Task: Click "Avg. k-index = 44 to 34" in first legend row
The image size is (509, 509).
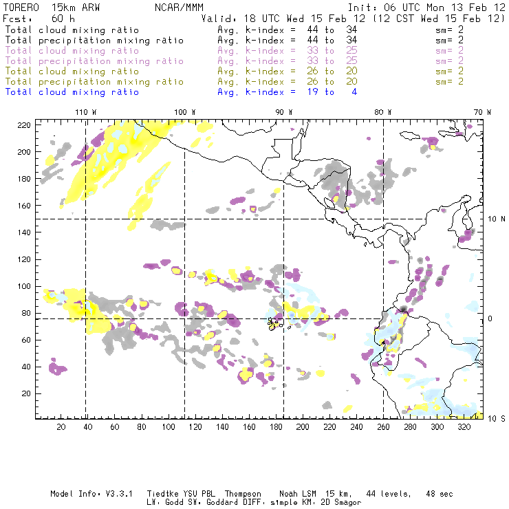Action: click(288, 30)
